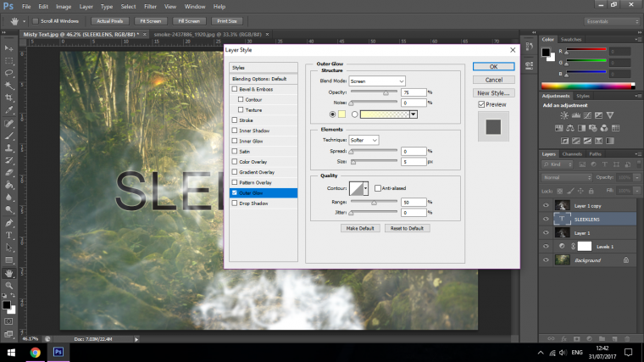644x362 pixels.
Task: Click the Curves adjustment icon
Action: 588,115
